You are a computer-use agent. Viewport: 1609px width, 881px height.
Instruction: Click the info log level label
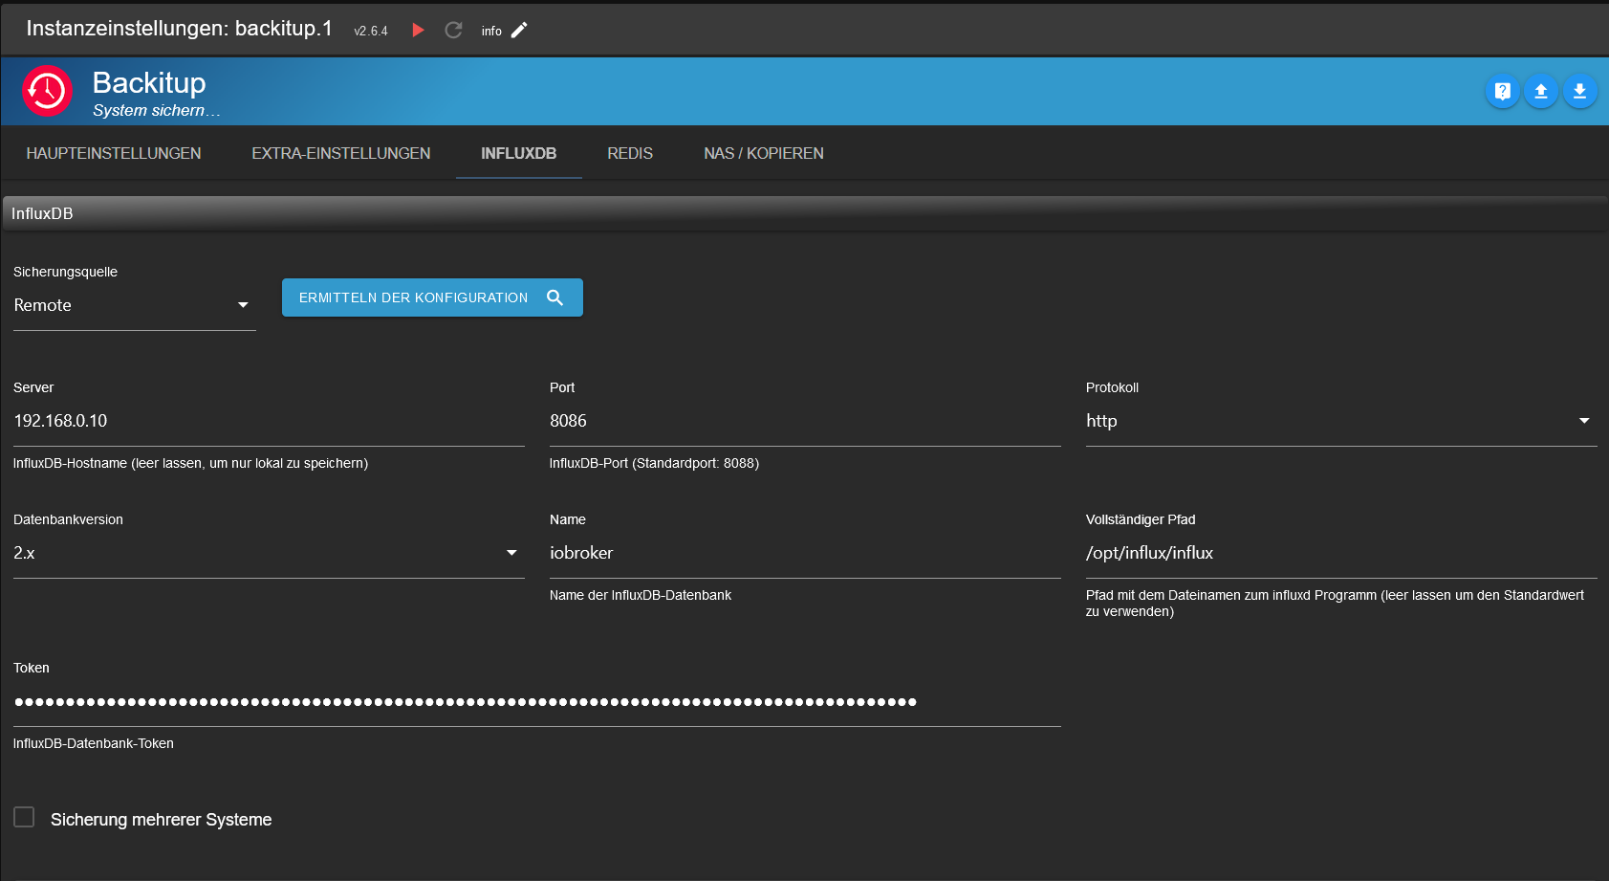click(491, 32)
